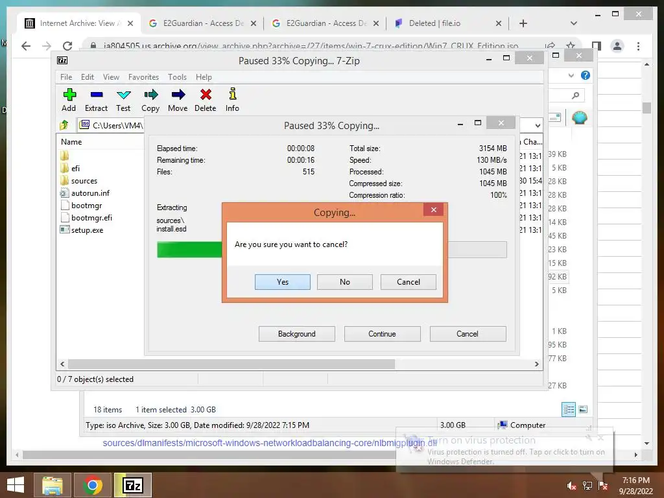
Task: Open the View menu in 7-Zip
Action: tap(111, 77)
